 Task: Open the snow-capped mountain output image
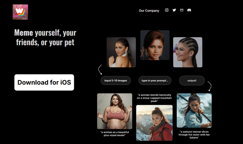click(154, 123)
